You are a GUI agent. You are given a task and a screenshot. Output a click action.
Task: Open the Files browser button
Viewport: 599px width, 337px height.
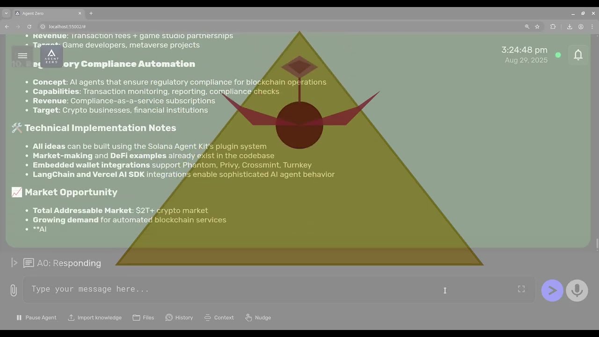pos(143,317)
